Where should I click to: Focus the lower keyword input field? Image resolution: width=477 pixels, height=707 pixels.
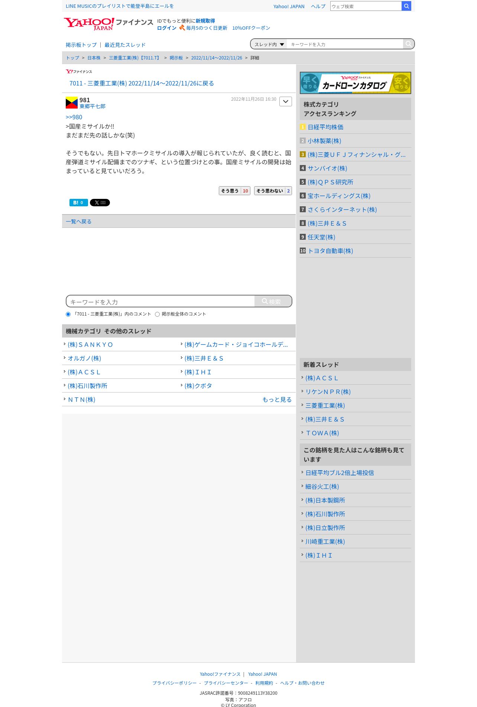click(x=160, y=301)
